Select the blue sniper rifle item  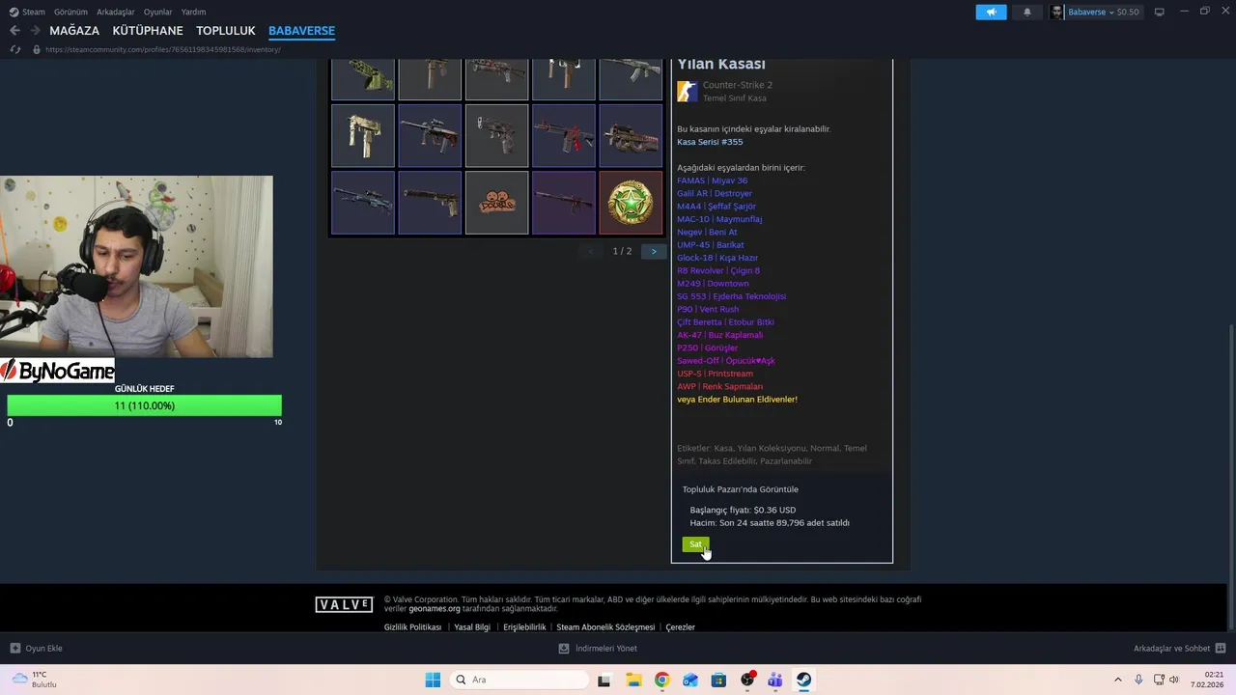363,203
